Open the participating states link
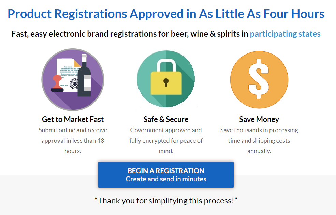This screenshot has width=336, height=215. pos(285,34)
